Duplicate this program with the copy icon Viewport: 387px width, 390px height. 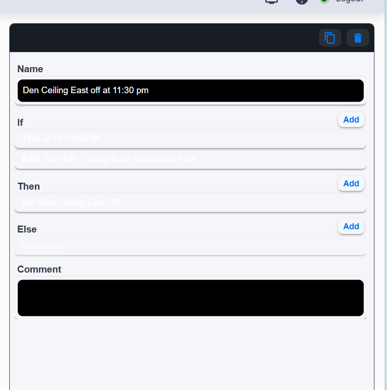tap(330, 38)
